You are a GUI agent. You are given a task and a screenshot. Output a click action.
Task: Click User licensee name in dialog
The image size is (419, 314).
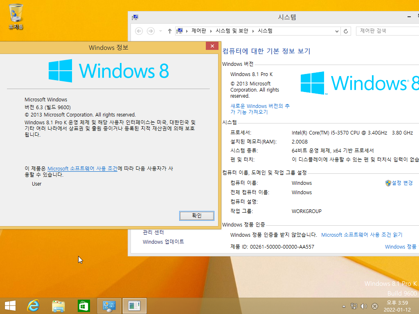pyautogui.click(x=36, y=184)
